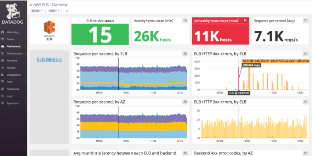Click the 7.1K reqs/s value
The image size is (312, 156).
pos(276,36)
